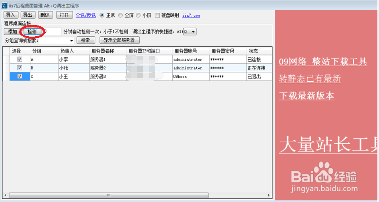Select the 服务器2 name cell
The width and height of the screenshot is (379, 202).
click(108, 68)
